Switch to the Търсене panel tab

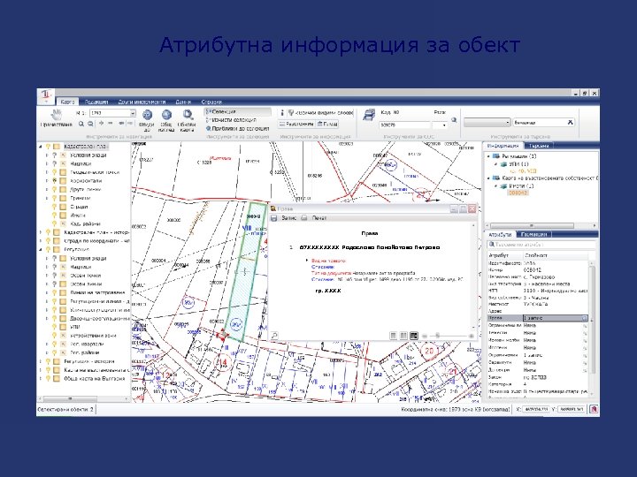point(539,146)
